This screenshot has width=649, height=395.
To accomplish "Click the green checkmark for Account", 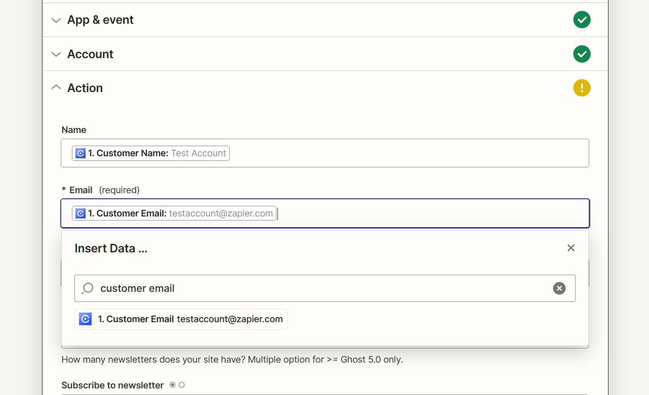I will coord(582,54).
